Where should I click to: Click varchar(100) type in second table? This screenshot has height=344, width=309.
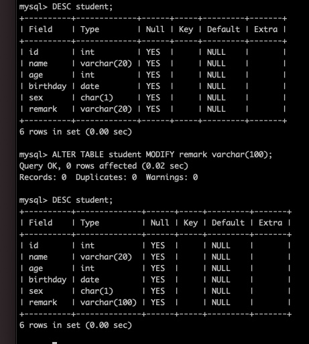point(109,303)
